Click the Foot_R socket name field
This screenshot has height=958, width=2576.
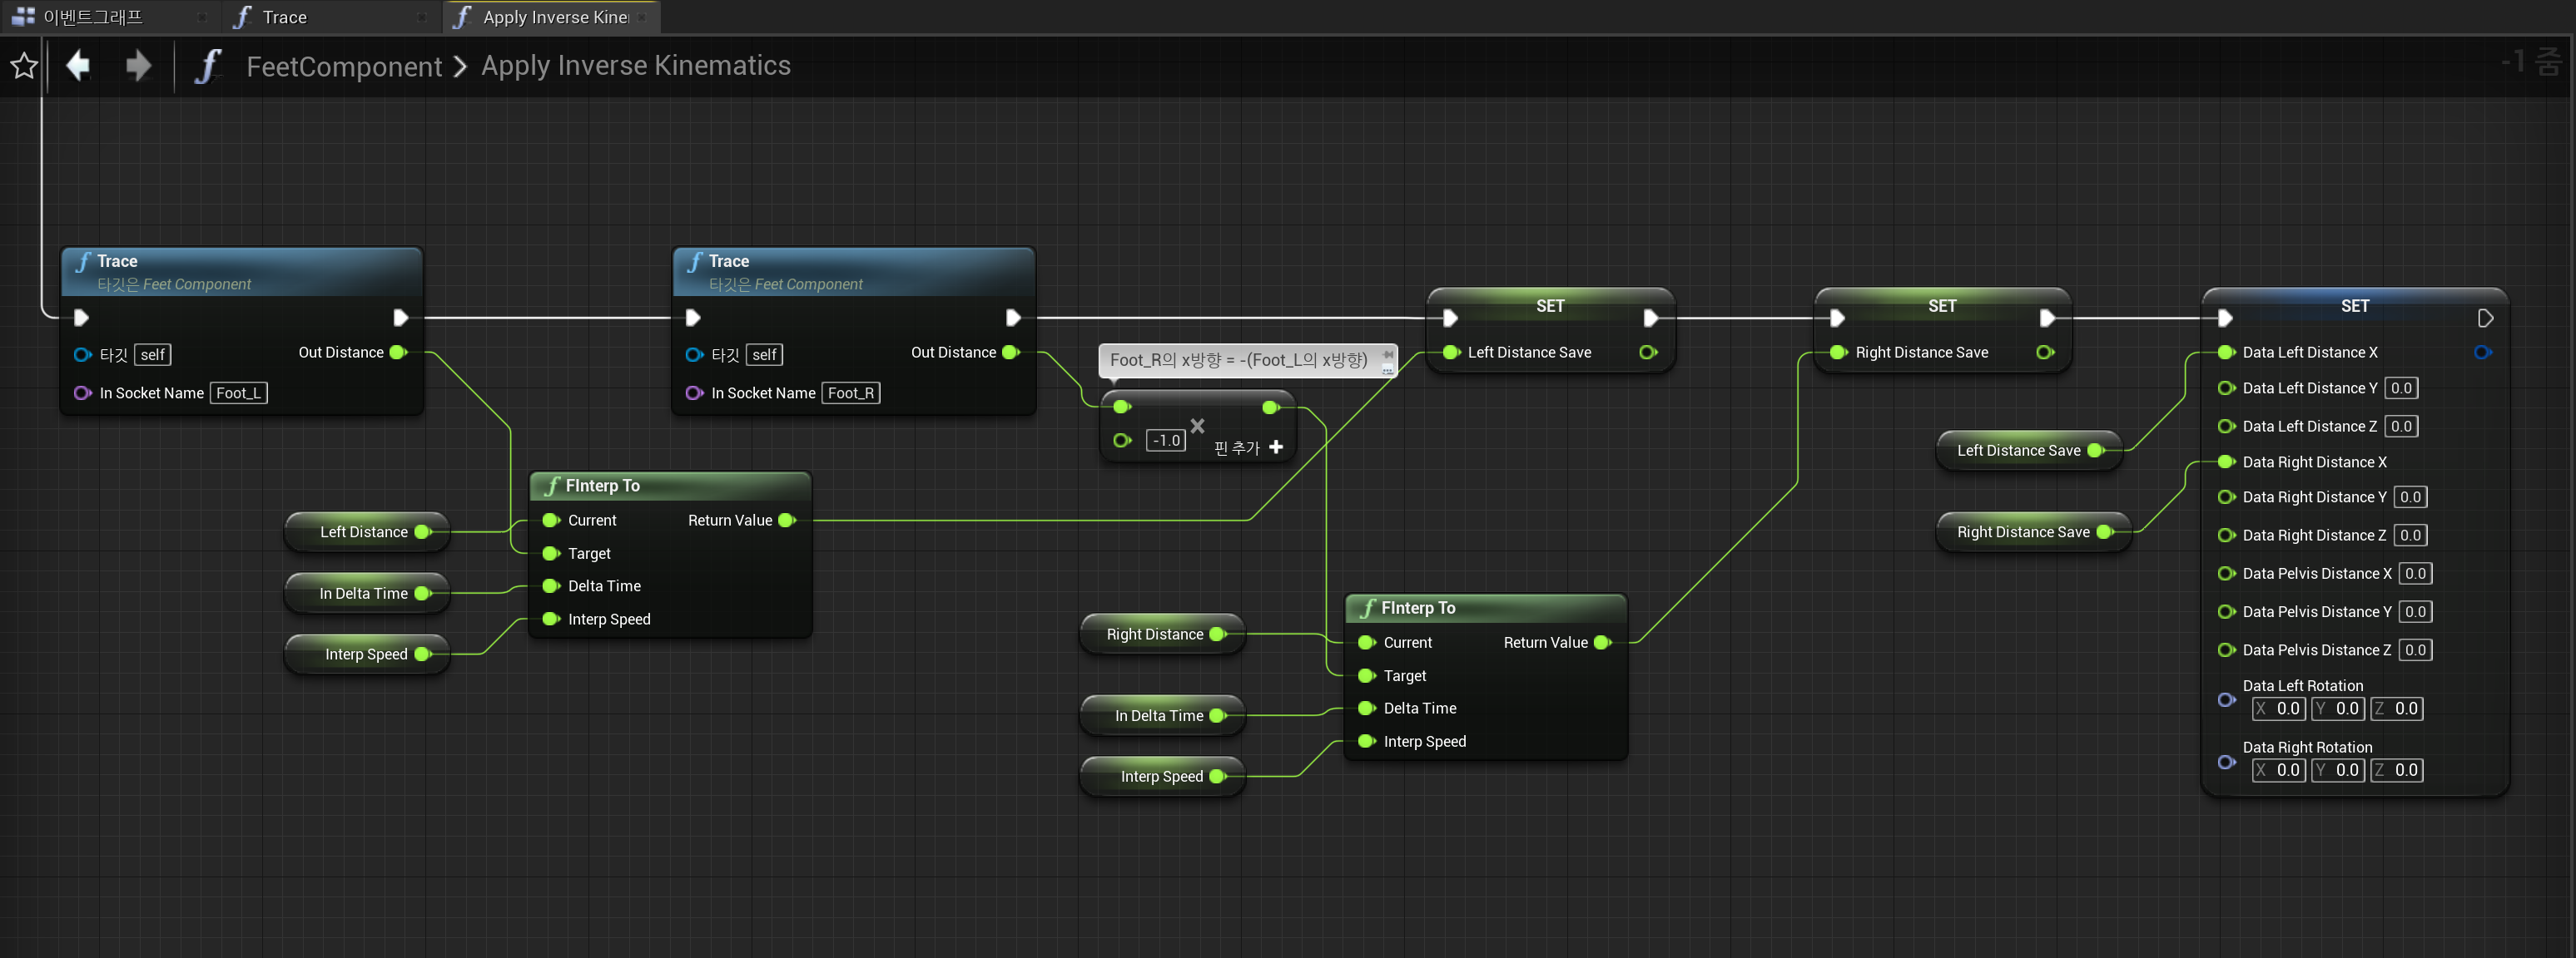tap(850, 393)
